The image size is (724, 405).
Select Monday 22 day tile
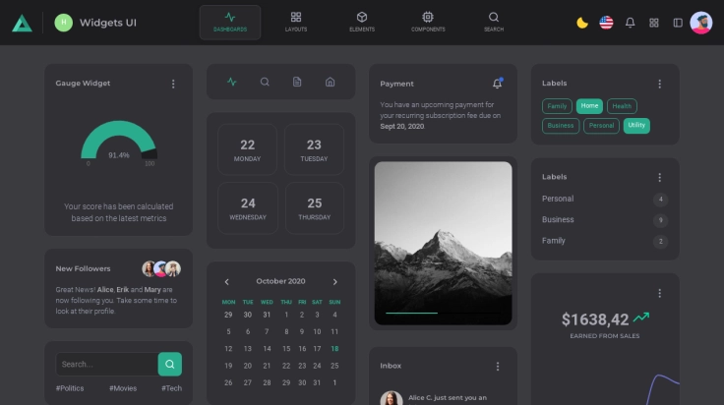(x=248, y=149)
